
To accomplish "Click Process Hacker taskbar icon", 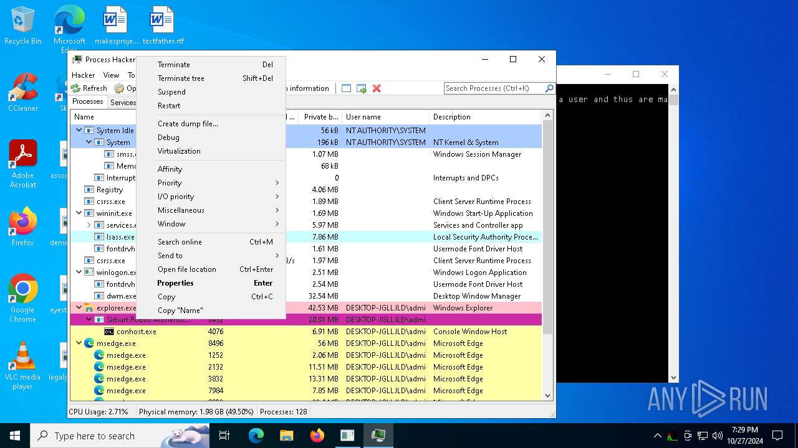I will click(378, 436).
